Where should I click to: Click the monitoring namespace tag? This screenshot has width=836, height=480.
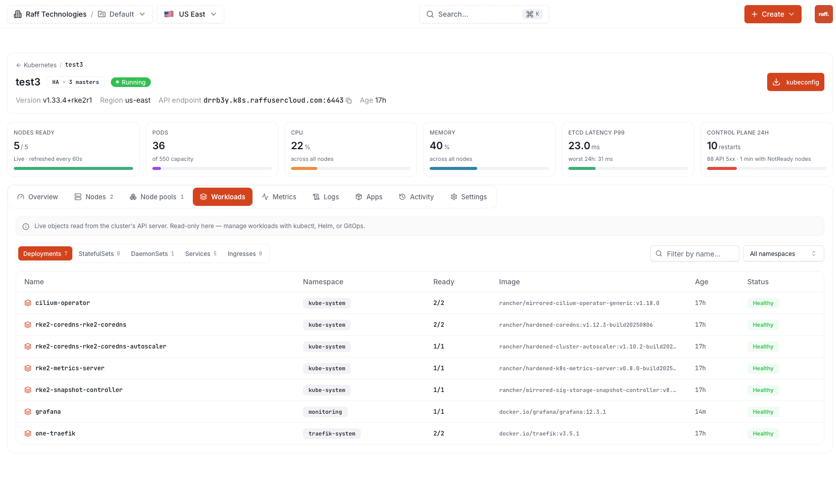[x=325, y=412]
